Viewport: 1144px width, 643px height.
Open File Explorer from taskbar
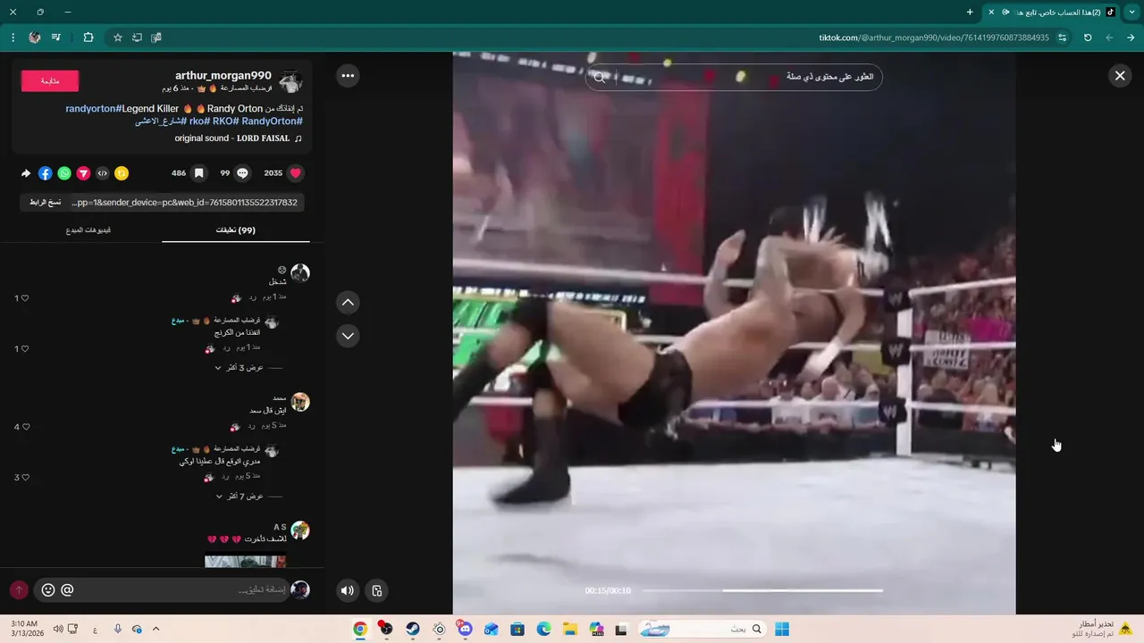pos(570,629)
